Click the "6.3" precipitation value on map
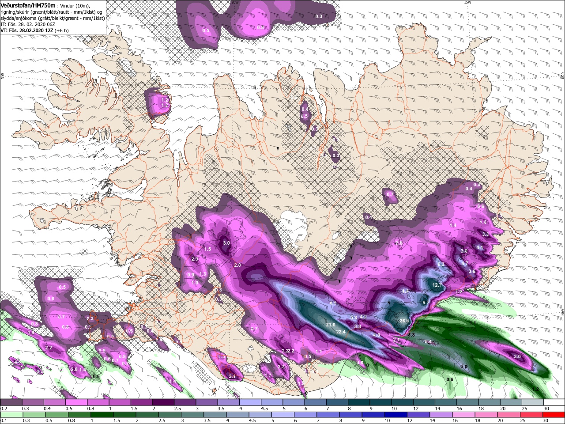The image size is (565, 424). 441,264
